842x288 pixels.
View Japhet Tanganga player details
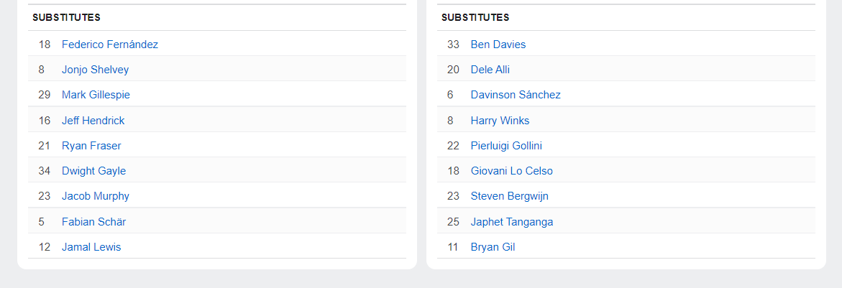pos(512,222)
